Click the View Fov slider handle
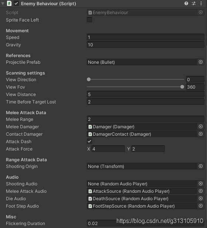 (x=182, y=87)
